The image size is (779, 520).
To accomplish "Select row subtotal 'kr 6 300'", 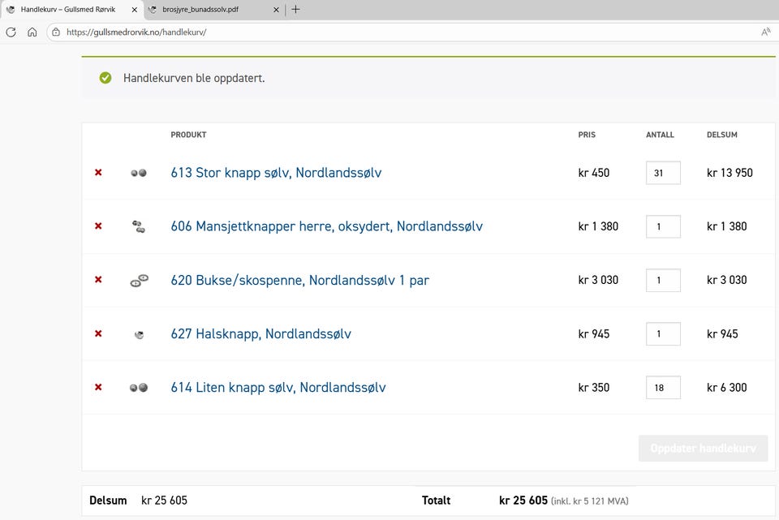I will 727,387.
